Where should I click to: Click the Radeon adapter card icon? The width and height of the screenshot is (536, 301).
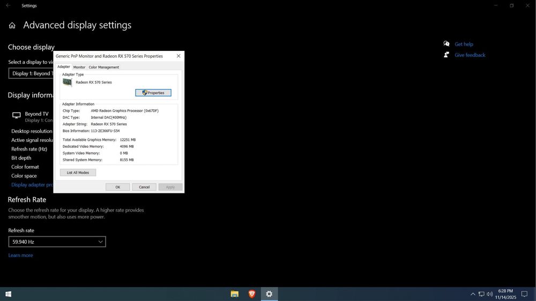pyautogui.click(x=68, y=82)
